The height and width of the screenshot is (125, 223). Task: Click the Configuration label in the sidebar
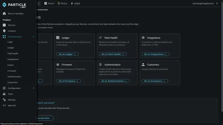[x=14, y=88]
